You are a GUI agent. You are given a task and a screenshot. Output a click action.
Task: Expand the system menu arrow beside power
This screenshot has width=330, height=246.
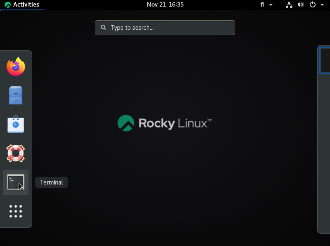click(x=322, y=5)
